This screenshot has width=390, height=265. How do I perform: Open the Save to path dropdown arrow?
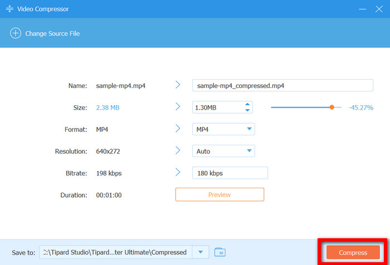201,252
